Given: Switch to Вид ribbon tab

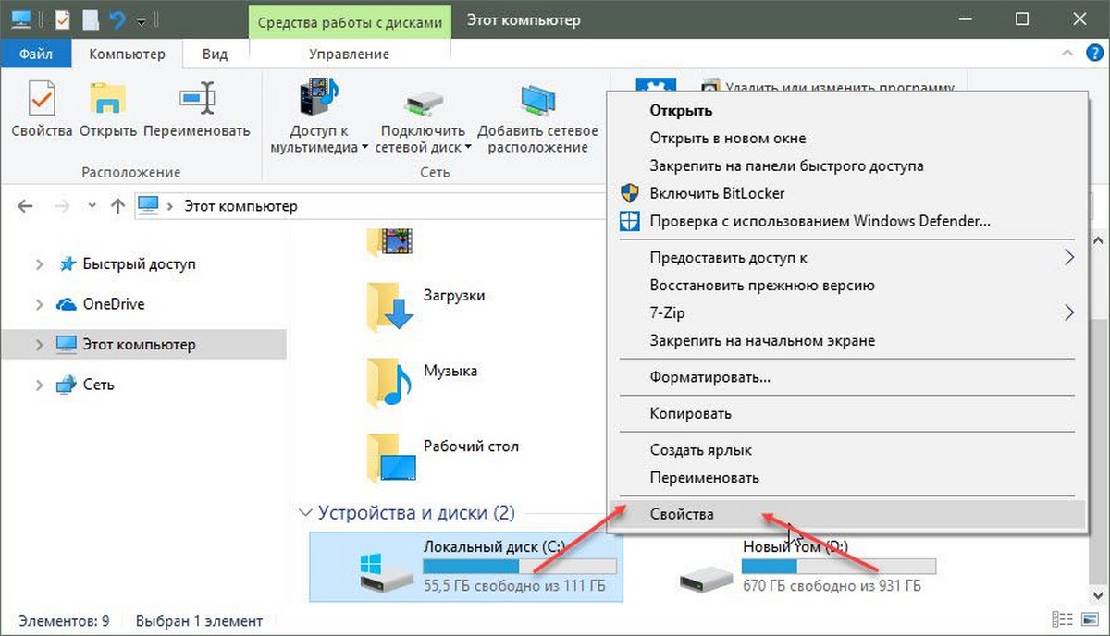Looking at the screenshot, I should tap(215, 55).
